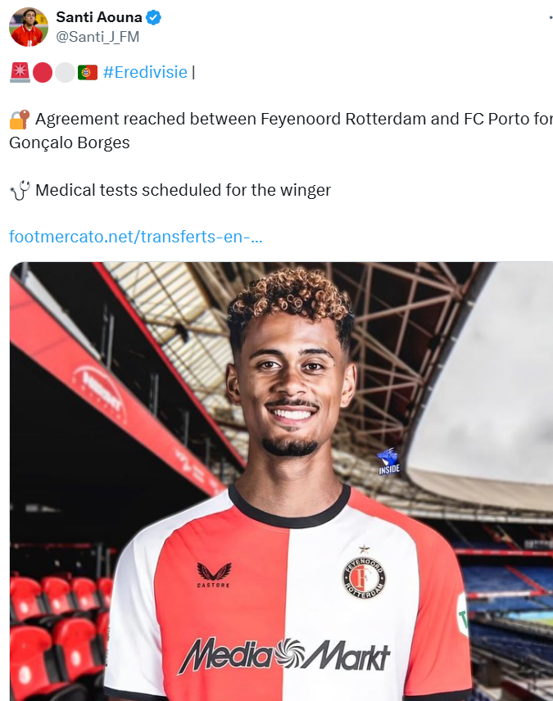Open the tweet's more options dots
The width and height of the screenshot is (553, 701).
click(x=551, y=17)
